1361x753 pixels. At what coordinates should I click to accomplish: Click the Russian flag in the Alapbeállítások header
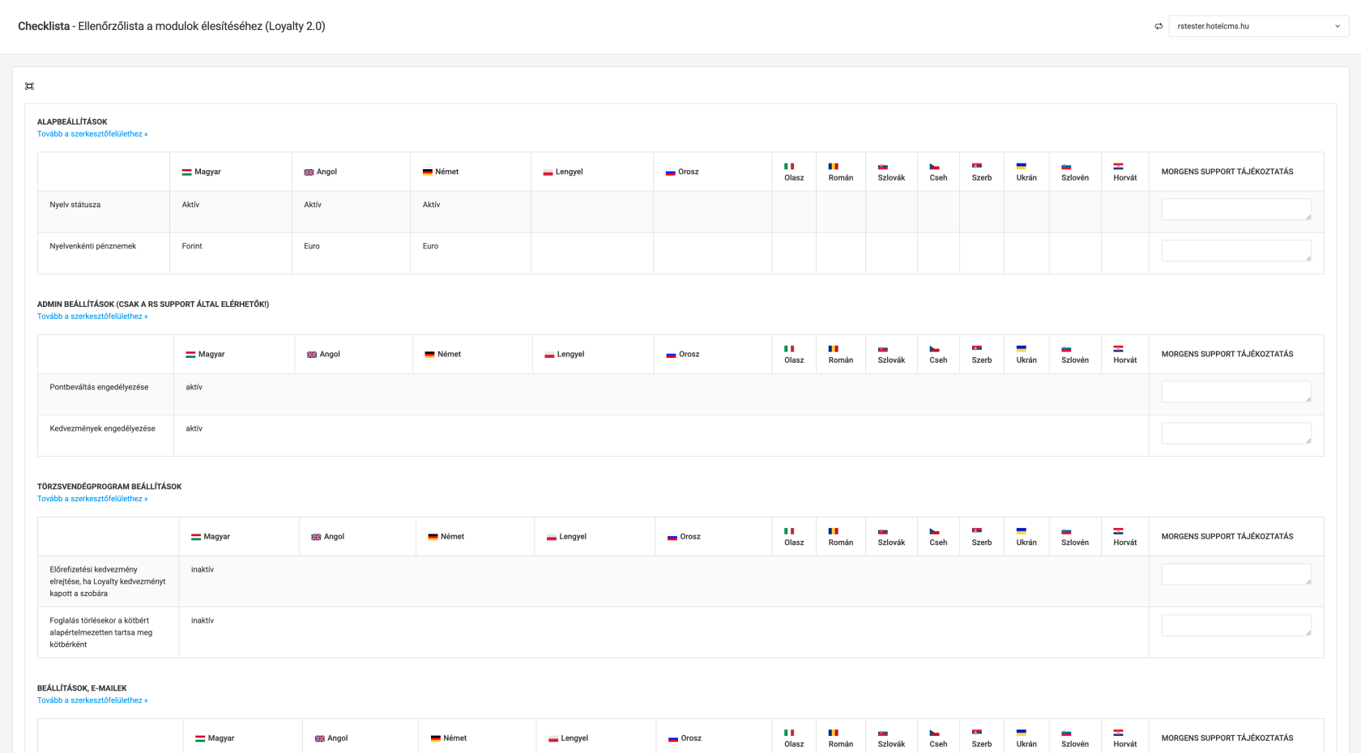point(671,172)
